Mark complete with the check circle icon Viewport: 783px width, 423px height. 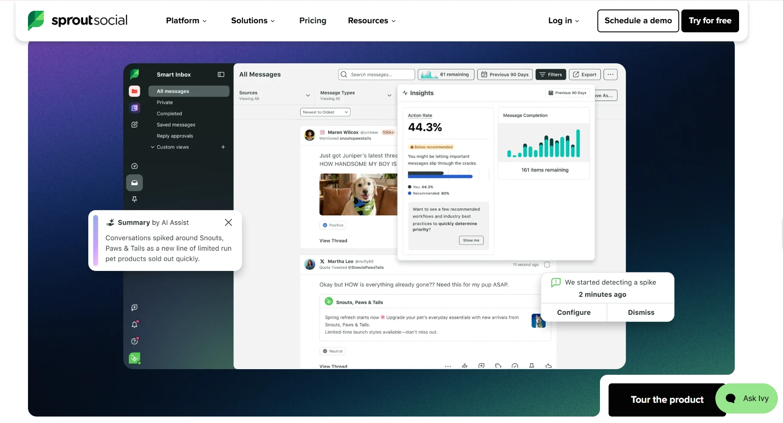point(515,366)
